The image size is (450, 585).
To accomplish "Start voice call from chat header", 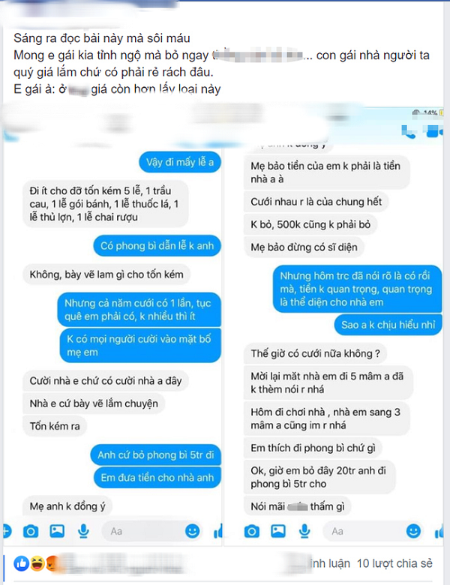I will click(408, 132).
